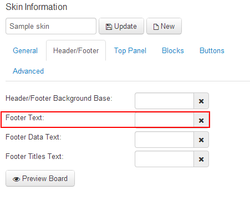The width and height of the screenshot is (250, 201).
Task: Edit the Sample skin name field
Action: click(x=51, y=26)
